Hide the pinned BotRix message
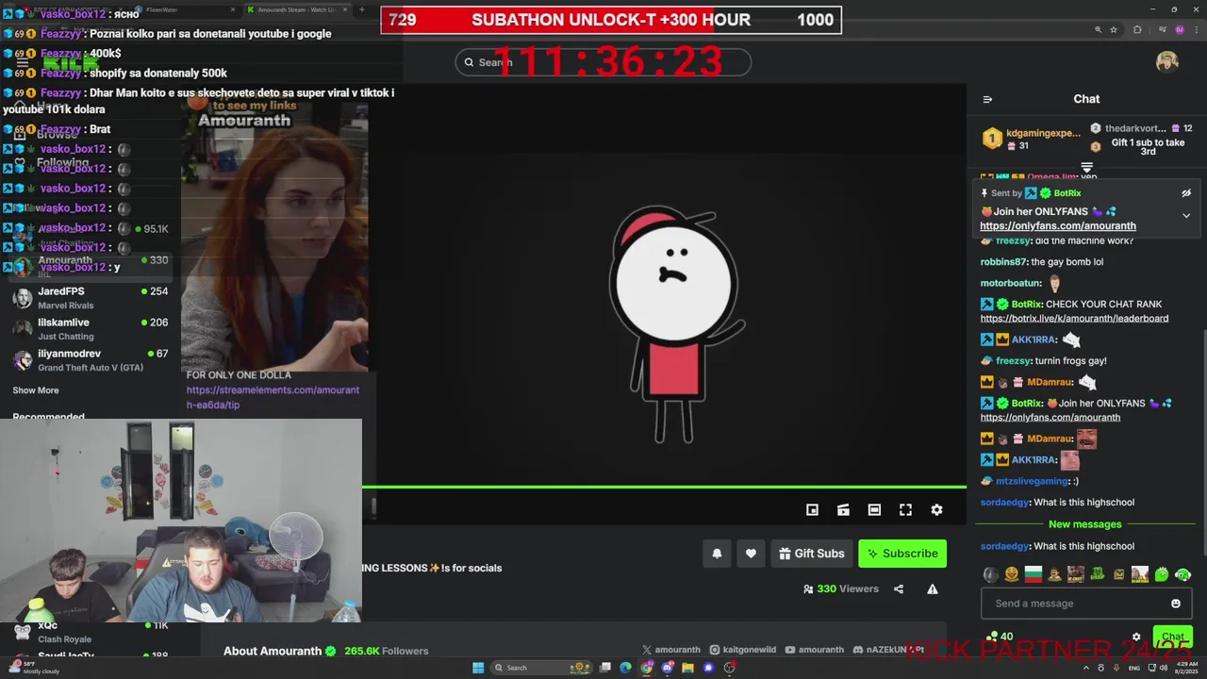The height and width of the screenshot is (679, 1207). [x=1186, y=193]
